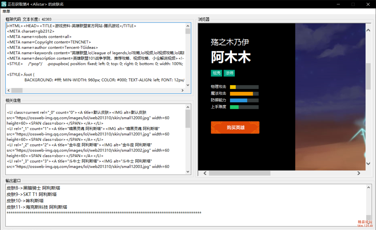Click the 殇之木乃伊 title text
The image size is (376, 230).
tap(230, 42)
